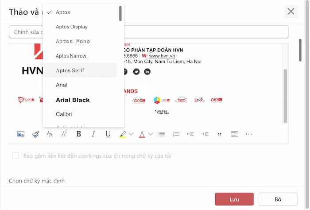Open more formatting options ellipsis
The image size is (310, 210).
249,134
